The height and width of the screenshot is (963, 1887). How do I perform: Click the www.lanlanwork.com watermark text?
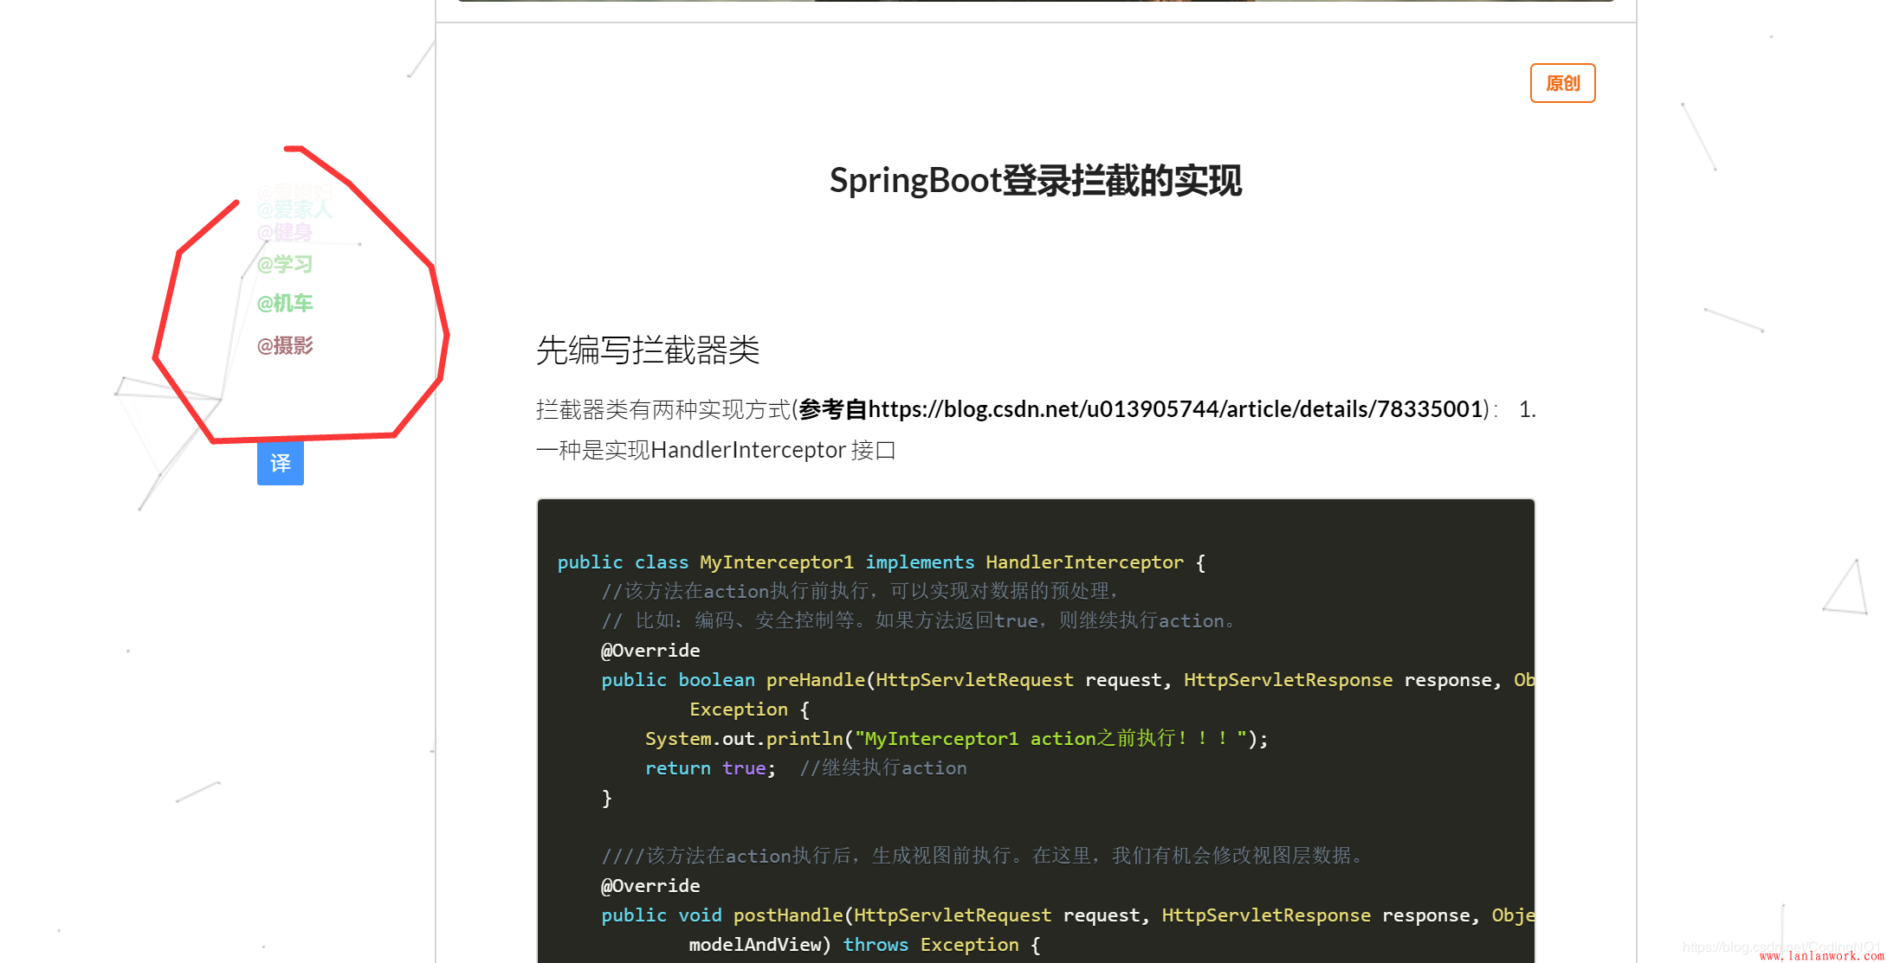point(1820,956)
